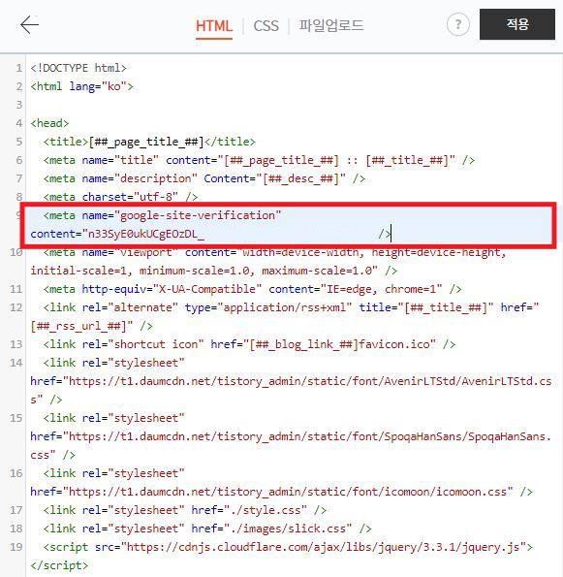
Task: Click the meta charset utf-8 line
Action: (x=120, y=197)
